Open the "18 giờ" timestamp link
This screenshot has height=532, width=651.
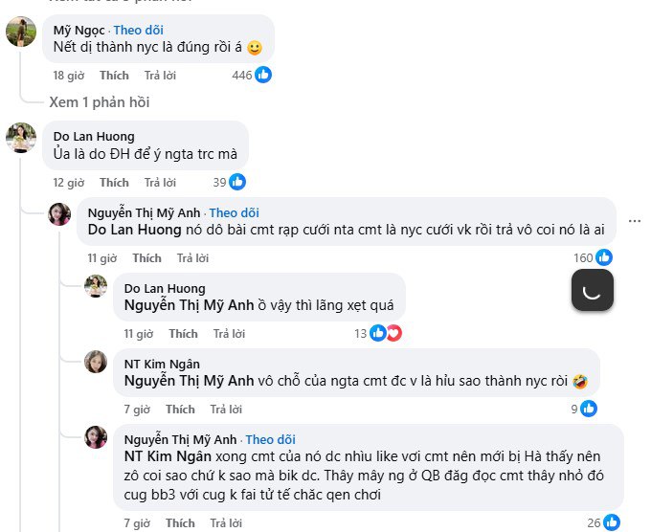click(67, 75)
